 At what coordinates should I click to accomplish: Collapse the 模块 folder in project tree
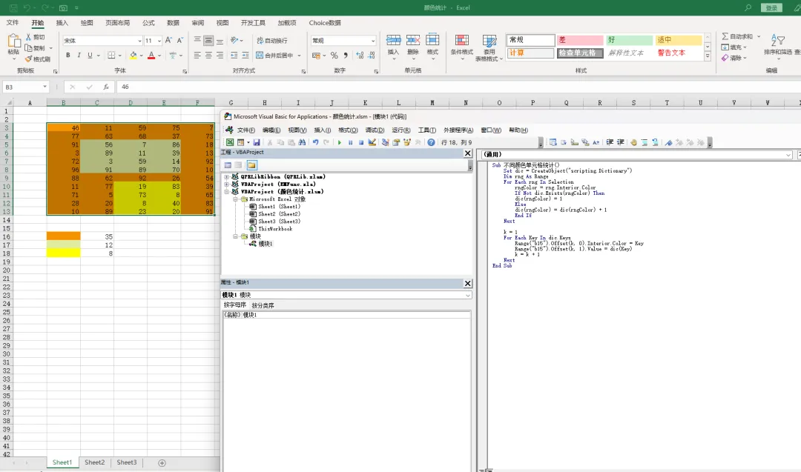tap(236, 236)
